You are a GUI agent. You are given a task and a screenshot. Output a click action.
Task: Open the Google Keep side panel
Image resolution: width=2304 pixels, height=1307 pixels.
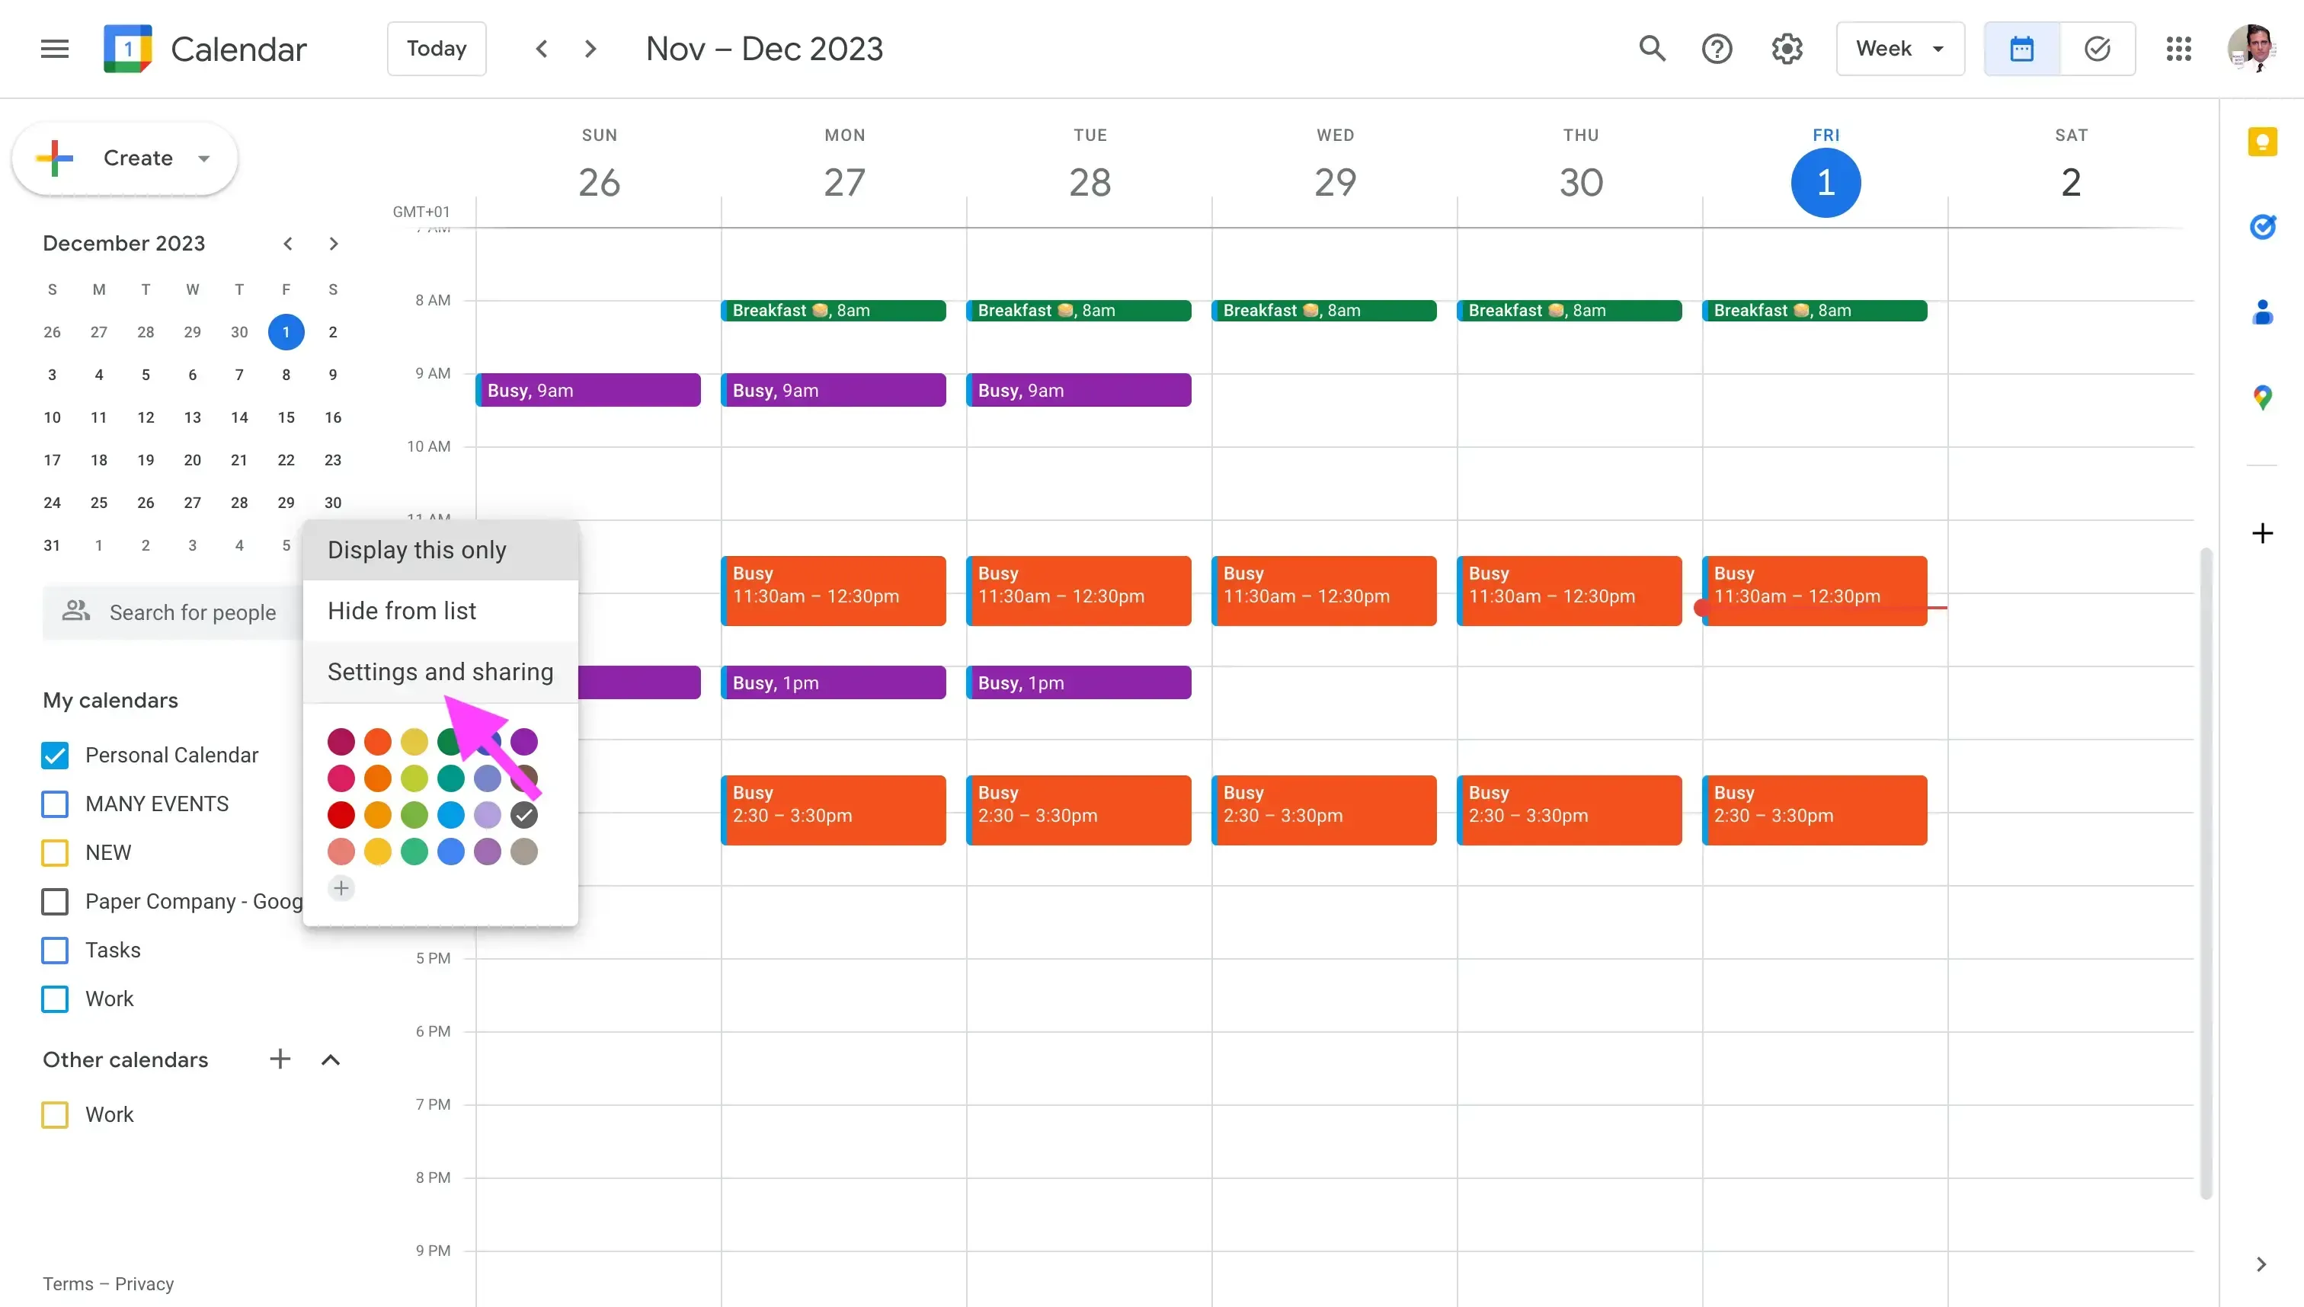click(x=2264, y=141)
